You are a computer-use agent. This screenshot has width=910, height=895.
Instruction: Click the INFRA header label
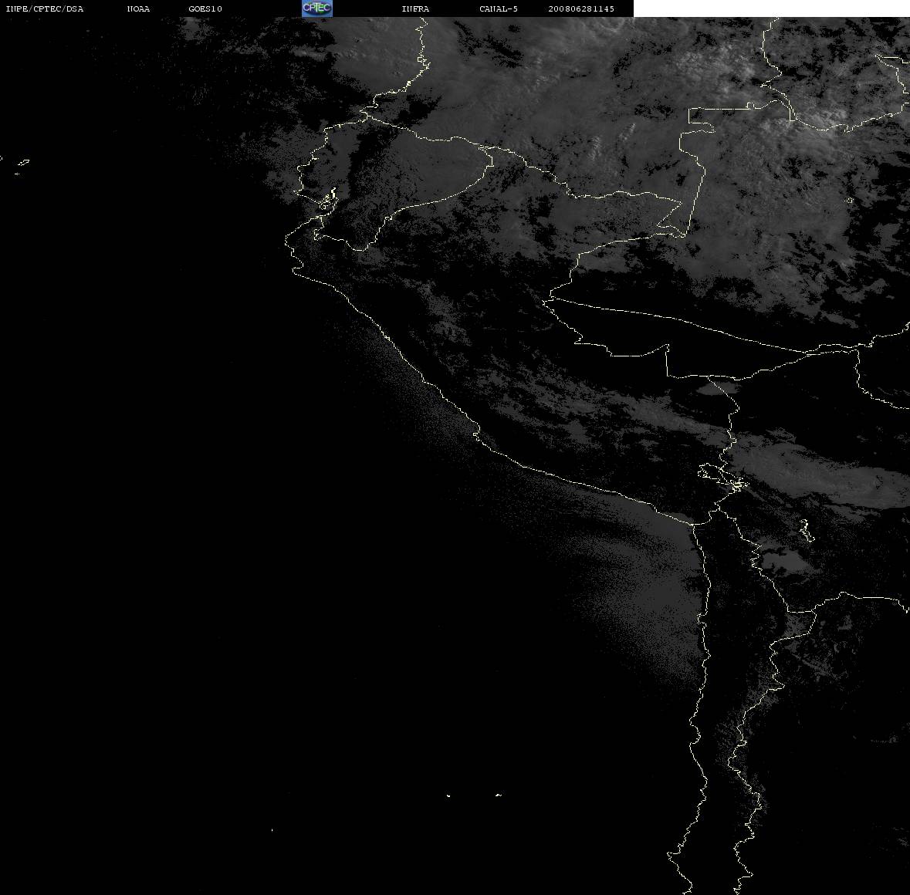415,8
